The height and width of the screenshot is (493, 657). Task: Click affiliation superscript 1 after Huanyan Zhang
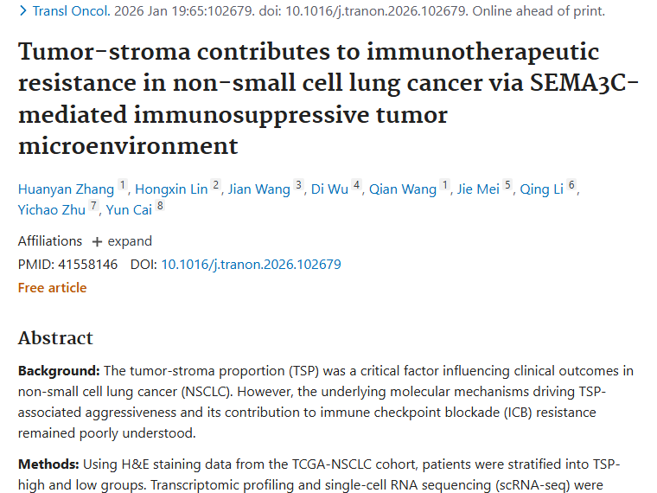coord(123,185)
